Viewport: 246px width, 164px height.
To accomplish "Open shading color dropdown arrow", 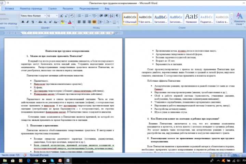I will click(111, 22).
